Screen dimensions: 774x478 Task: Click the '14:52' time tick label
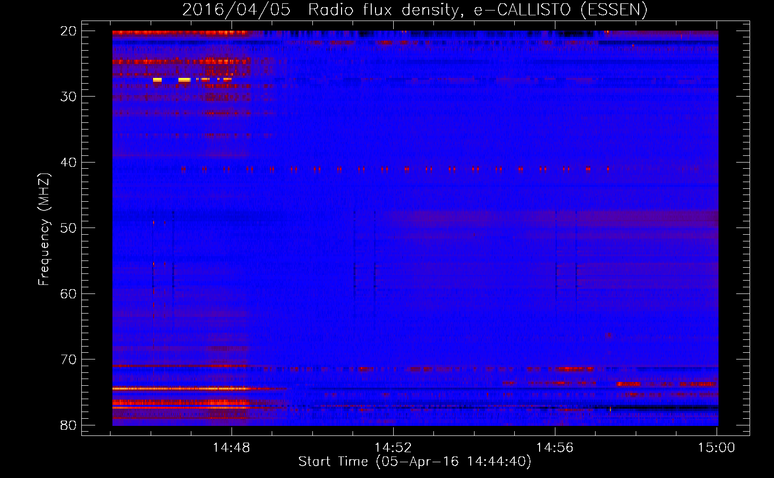click(x=393, y=448)
